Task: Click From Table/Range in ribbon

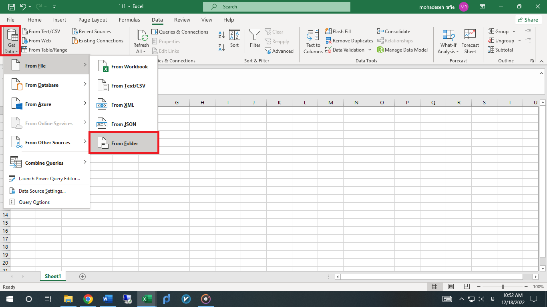Action: [44, 50]
